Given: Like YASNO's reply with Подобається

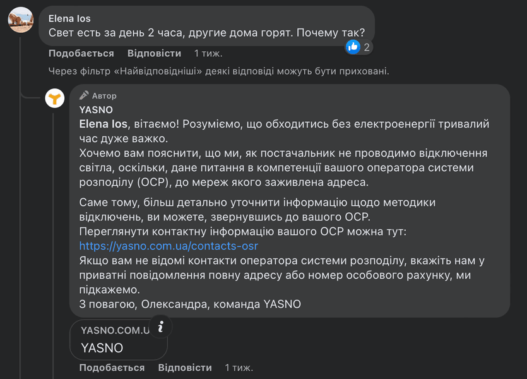Looking at the screenshot, I should pyautogui.click(x=112, y=368).
